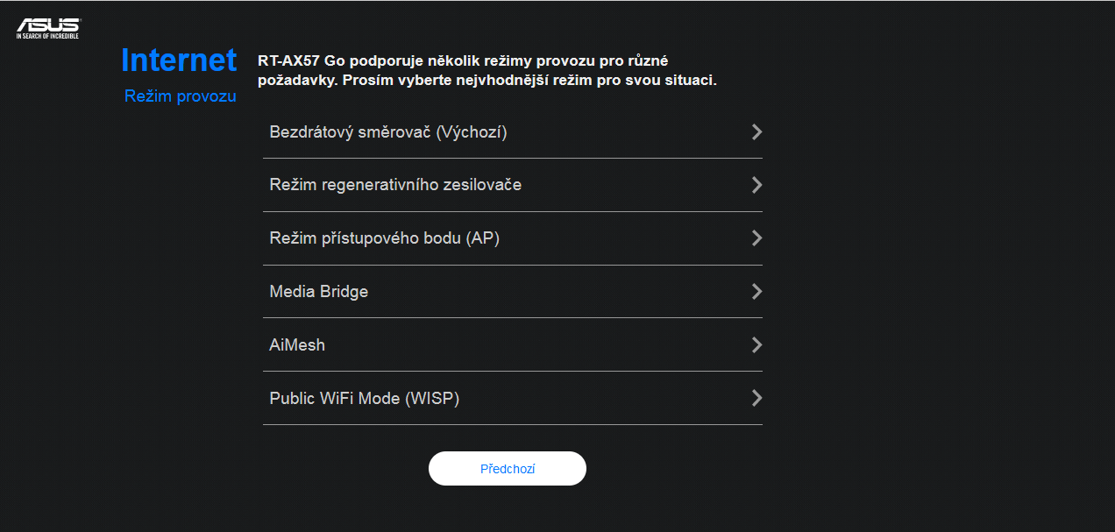Screen dimensions: 1115x532
Task: Expand Media Bridge using its chevron
Action: point(756,292)
